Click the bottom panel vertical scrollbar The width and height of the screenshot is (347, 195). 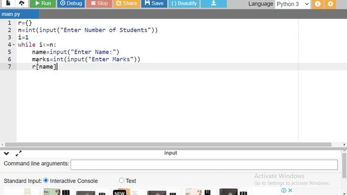click(x=344, y=165)
